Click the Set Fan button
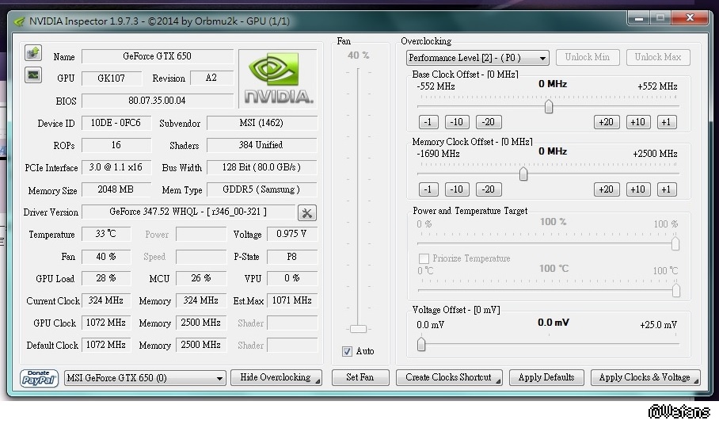This screenshot has height=428, width=719. [x=360, y=378]
